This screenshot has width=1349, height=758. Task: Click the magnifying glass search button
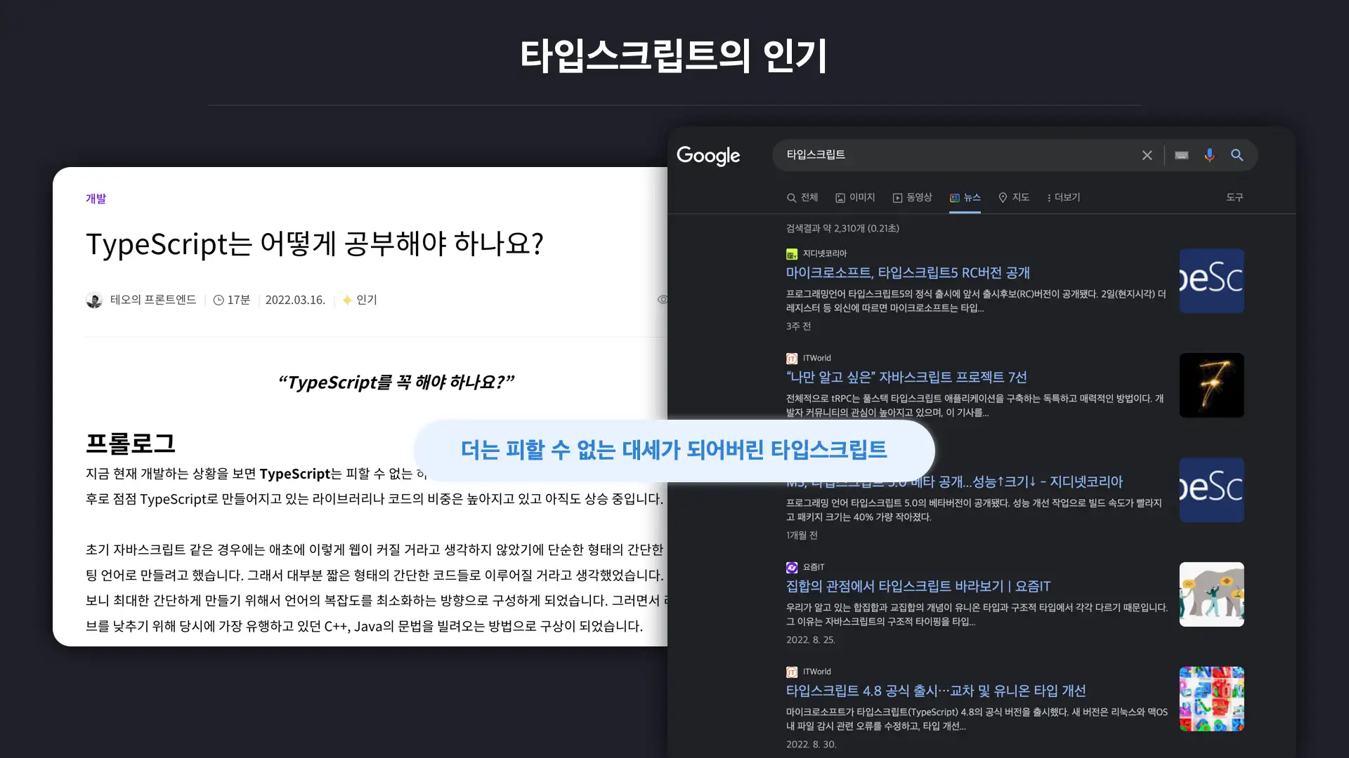(x=1237, y=155)
